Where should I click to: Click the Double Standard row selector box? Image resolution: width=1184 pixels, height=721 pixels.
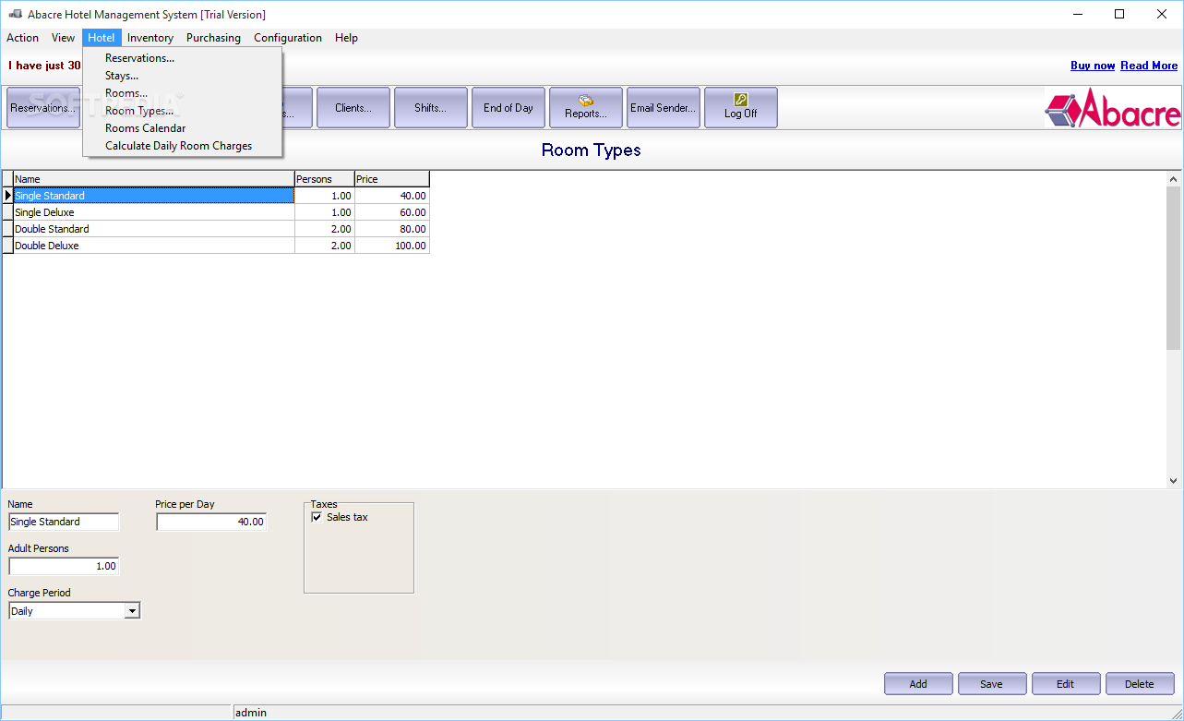(x=8, y=229)
